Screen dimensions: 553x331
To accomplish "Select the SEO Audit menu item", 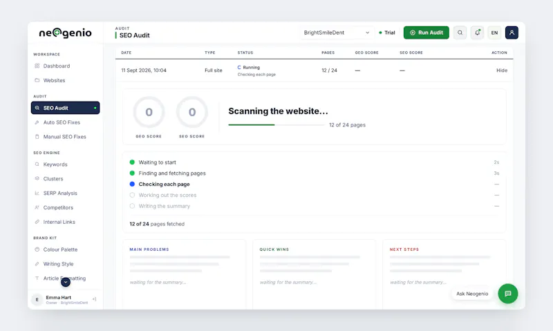I will (65, 108).
